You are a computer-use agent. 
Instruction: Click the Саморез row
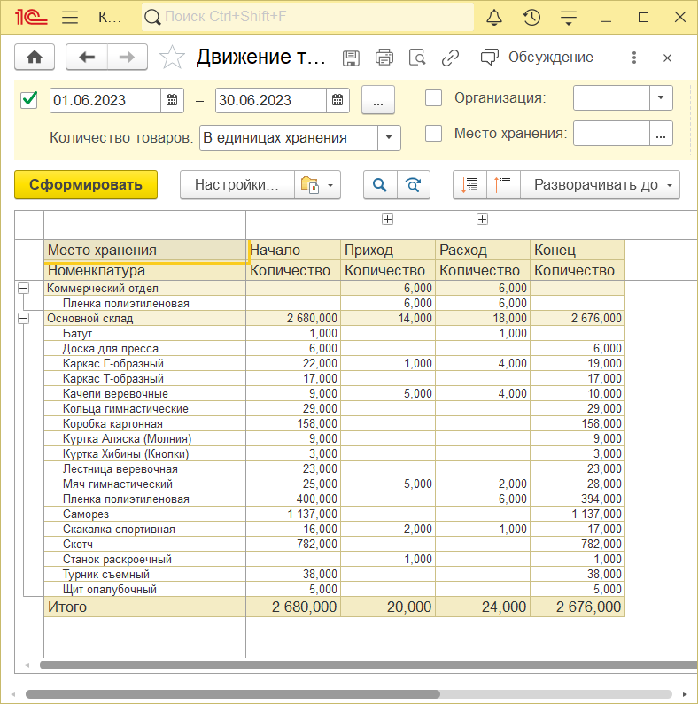click(x=334, y=514)
